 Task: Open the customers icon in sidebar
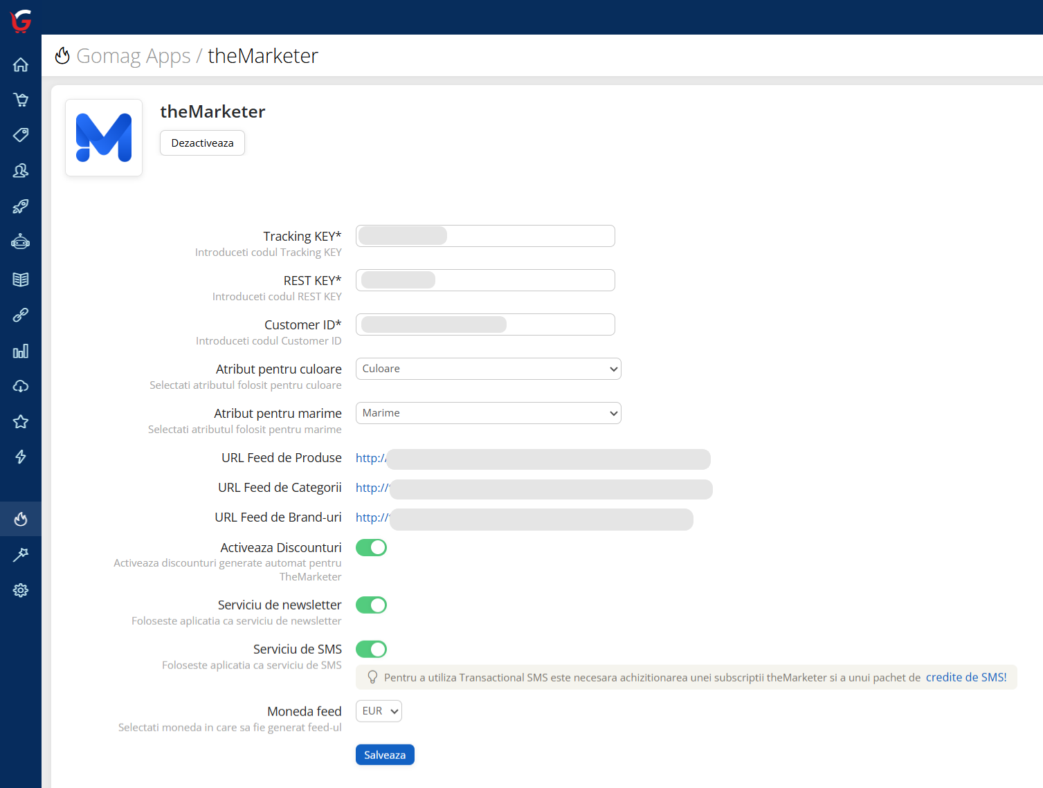(21, 170)
